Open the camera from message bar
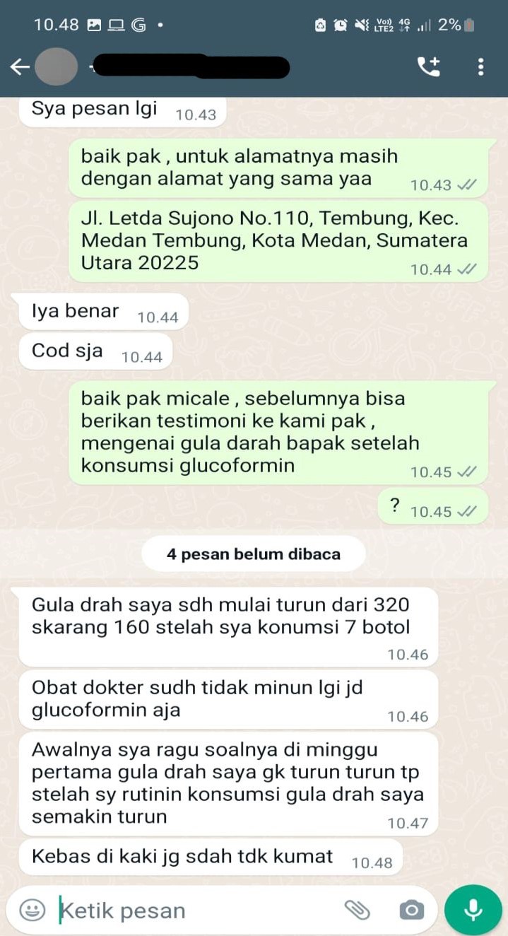Image resolution: width=508 pixels, height=936 pixels. (x=411, y=910)
